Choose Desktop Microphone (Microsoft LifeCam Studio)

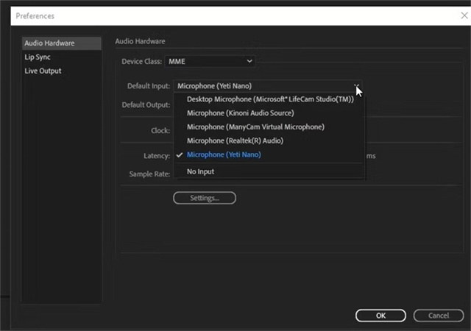click(270, 99)
